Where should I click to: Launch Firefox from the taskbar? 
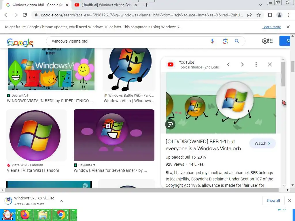click(25, 215)
